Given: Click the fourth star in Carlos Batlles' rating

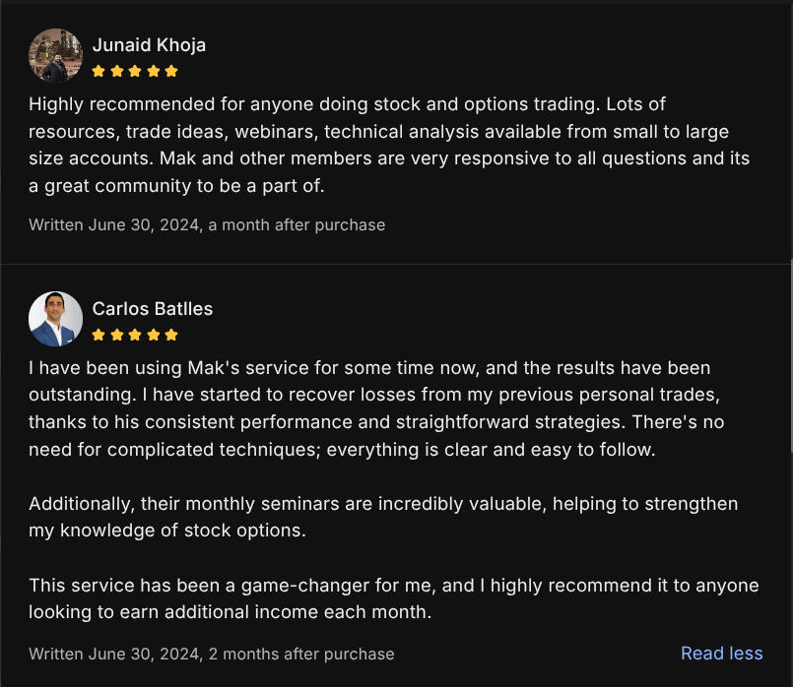Looking at the screenshot, I should point(154,335).
